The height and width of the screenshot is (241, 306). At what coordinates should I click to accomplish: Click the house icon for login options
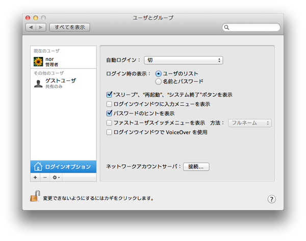(38, 167)
